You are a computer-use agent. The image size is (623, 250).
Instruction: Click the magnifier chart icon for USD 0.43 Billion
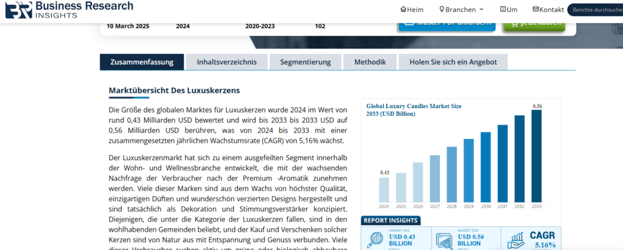(373, 238)
